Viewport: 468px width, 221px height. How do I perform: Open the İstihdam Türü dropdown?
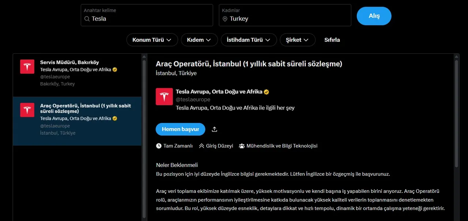(x=249, y=40)
